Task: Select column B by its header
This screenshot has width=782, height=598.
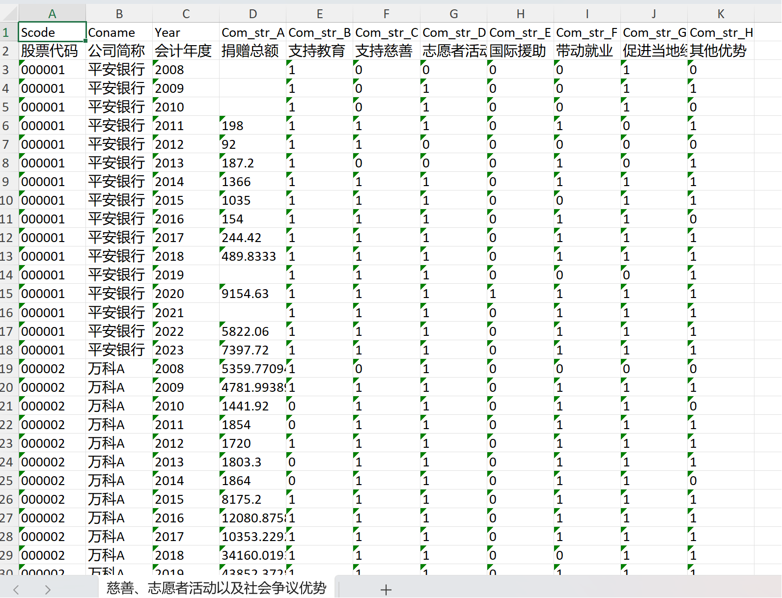Action: (x=119, y=14)
